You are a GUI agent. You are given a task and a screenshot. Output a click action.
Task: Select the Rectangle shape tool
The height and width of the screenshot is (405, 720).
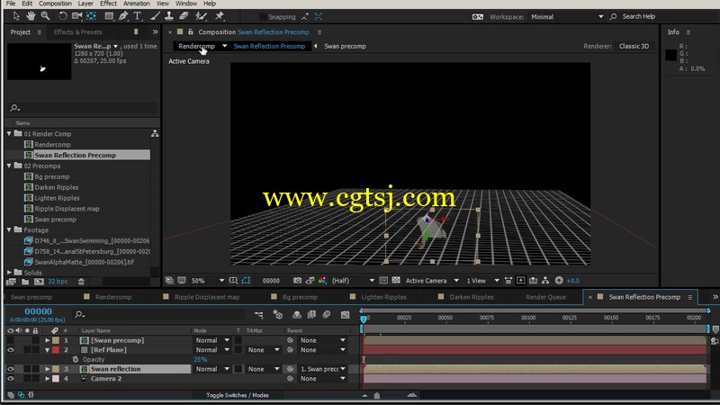pos(109,16)
